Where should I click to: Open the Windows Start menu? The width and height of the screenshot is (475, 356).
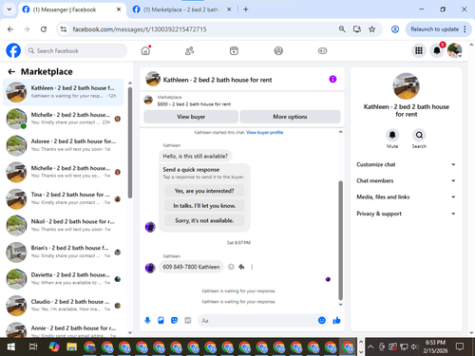click(x=11, y=347)
